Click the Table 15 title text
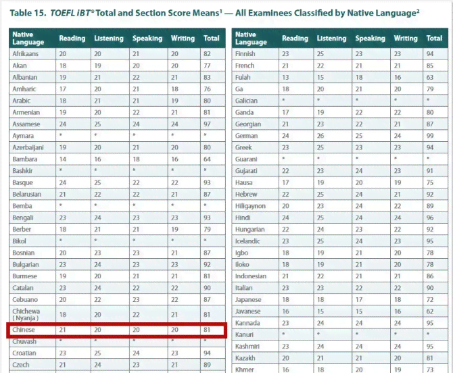Viewport: 453px width, 377px height. [214, 13]
